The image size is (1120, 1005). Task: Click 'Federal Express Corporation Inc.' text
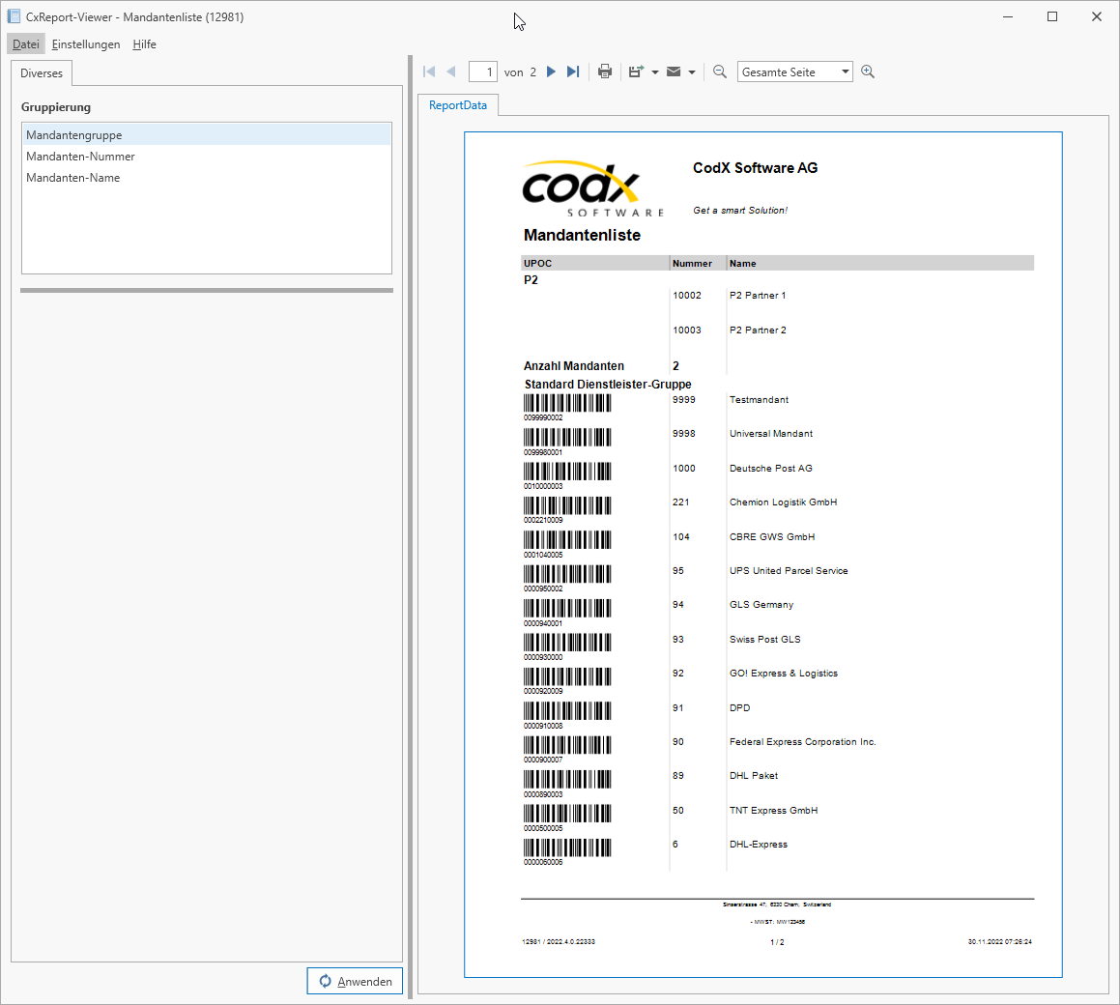(803, 742)
